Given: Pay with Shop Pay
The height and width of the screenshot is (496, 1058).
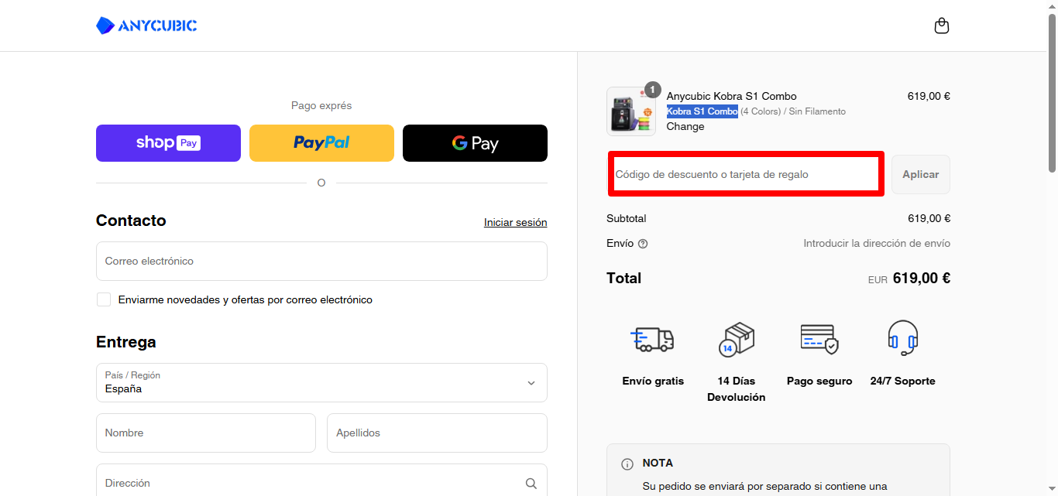Looking at the screenshot, I should pos(168,143).
